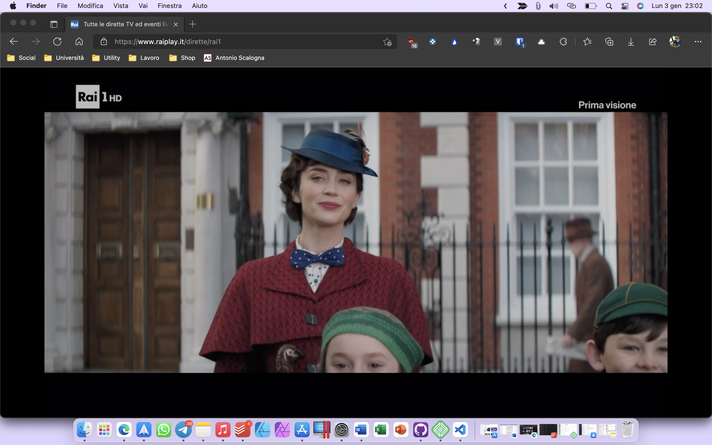The image size is (712, 445).
Task: Open a new browser tab
Action: tap(193, 24)
